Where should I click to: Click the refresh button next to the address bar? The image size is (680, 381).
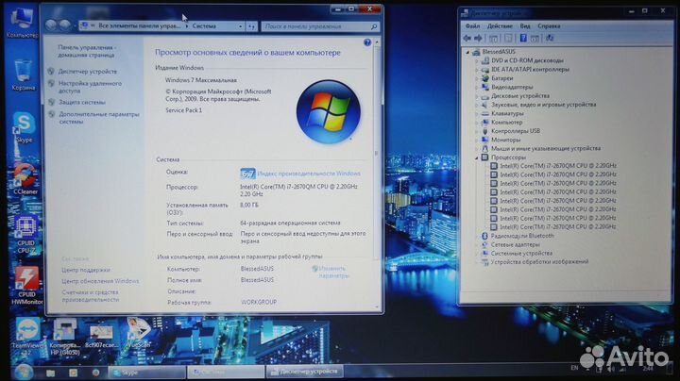[x=252, y=26]
